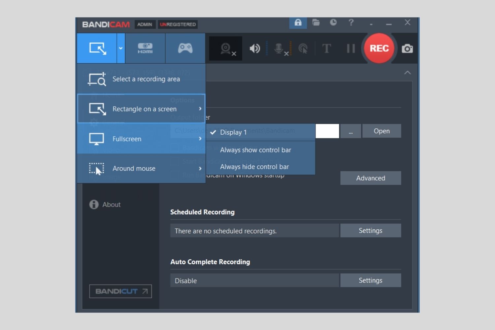Image resolution: width=495 pixels, height=330 pixels.
Task: Click the ADMIN badge
Action: (x=145, y=24)
